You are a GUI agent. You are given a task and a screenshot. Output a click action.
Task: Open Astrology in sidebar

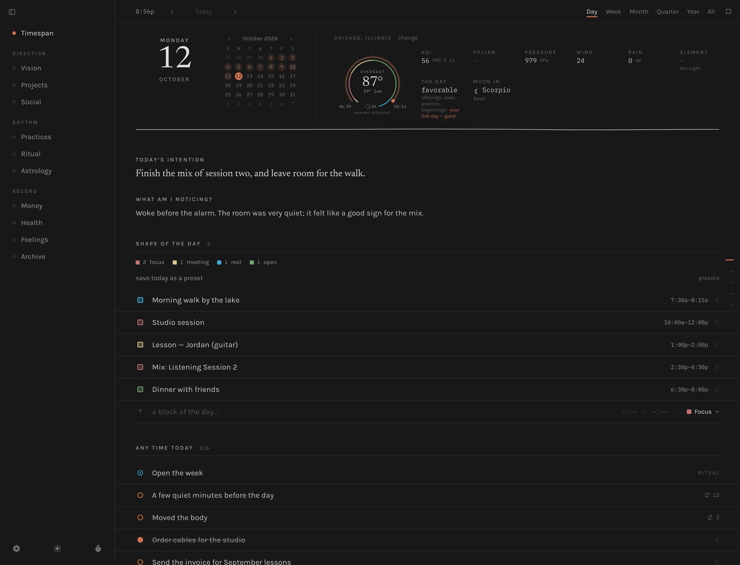click(x=36, y=171)
